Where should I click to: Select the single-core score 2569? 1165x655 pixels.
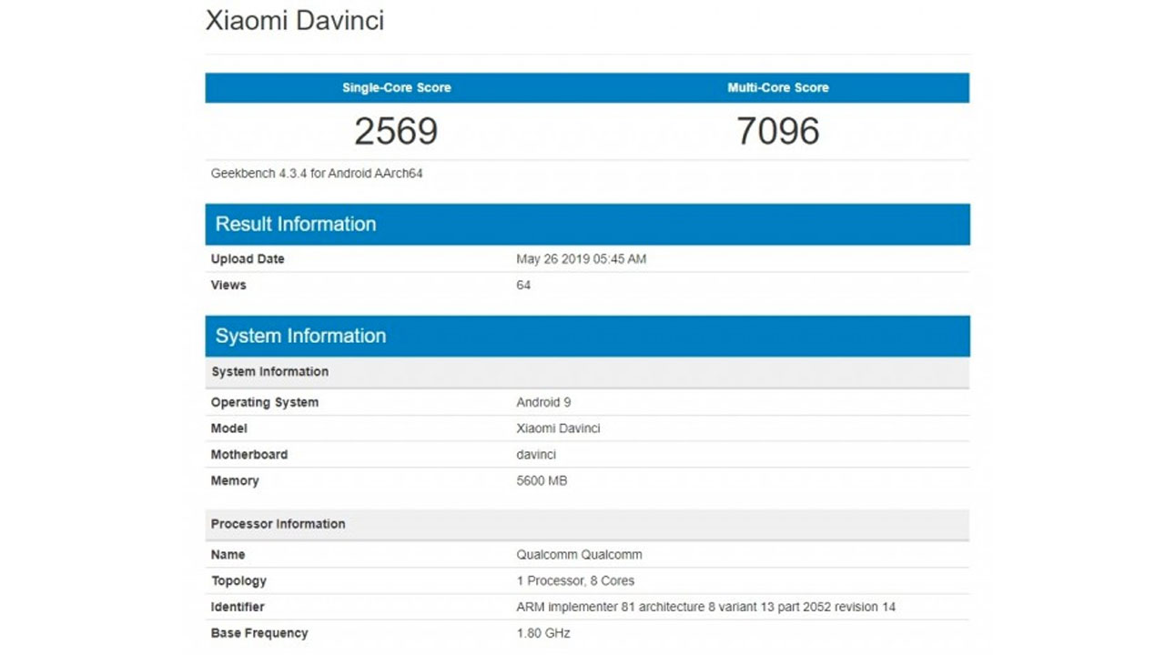coord(396,131)
